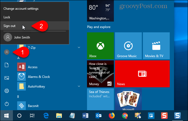Open the red Snagit icon on taskbar
Screen dimensions: 188x121
(x=164, y=116)
